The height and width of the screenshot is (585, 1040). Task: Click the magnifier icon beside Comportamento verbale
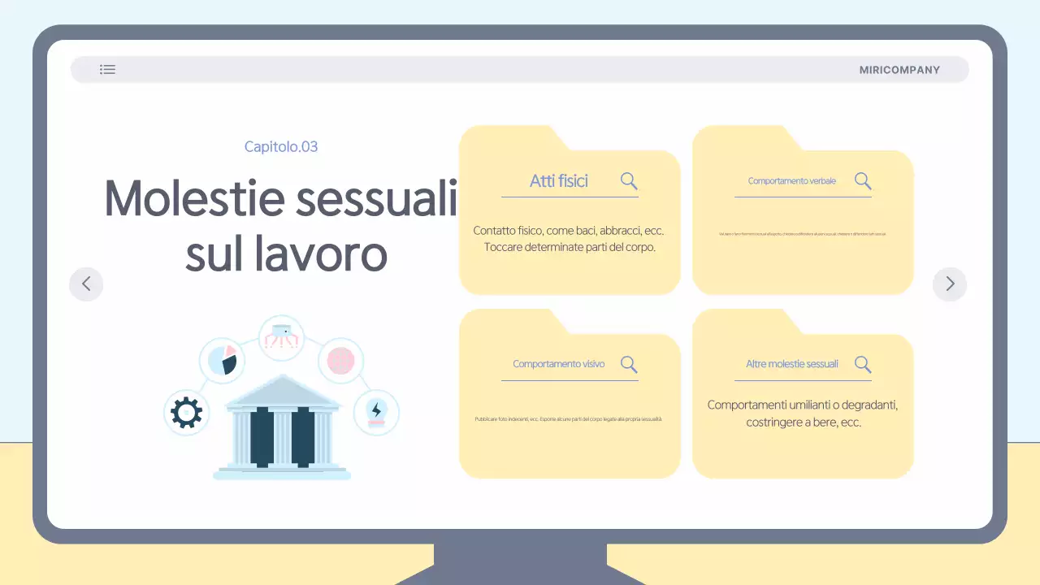click(x=863, y=180)
